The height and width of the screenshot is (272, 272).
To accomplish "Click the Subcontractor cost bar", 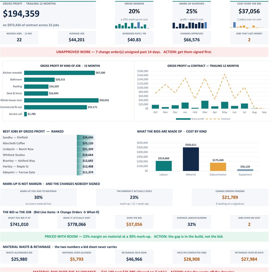I will 218,167.
